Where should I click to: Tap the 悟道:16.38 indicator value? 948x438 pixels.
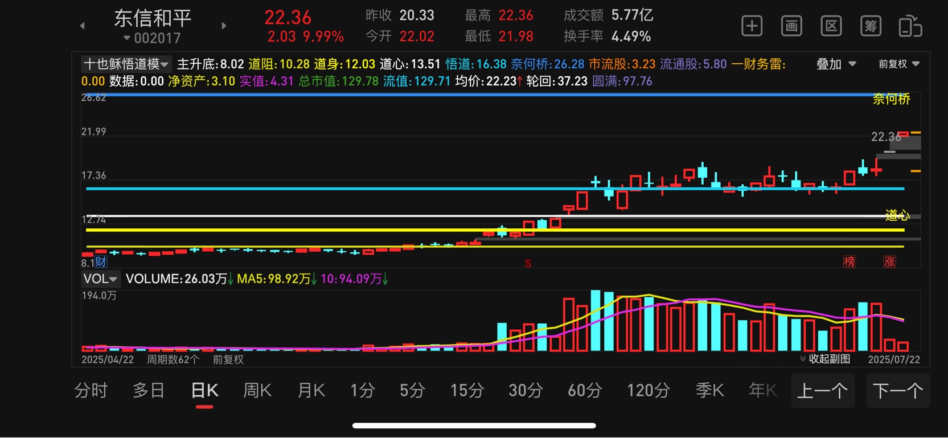tap(476, 64)
